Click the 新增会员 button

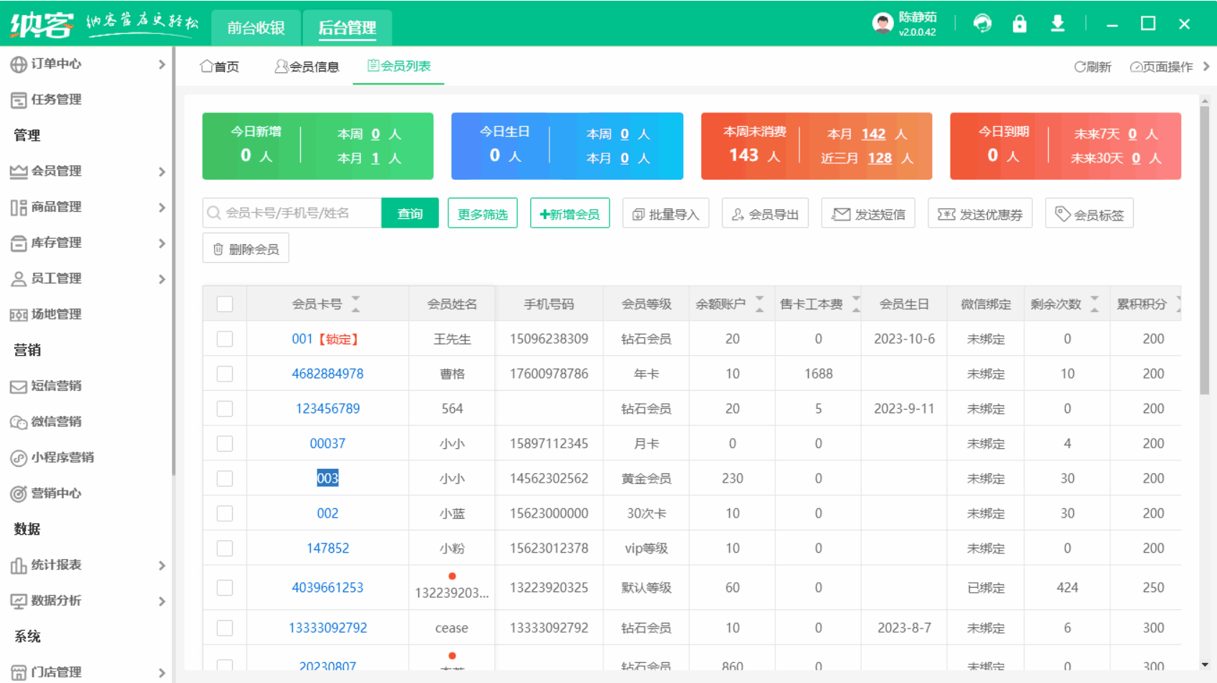click(x=569, y=213)
